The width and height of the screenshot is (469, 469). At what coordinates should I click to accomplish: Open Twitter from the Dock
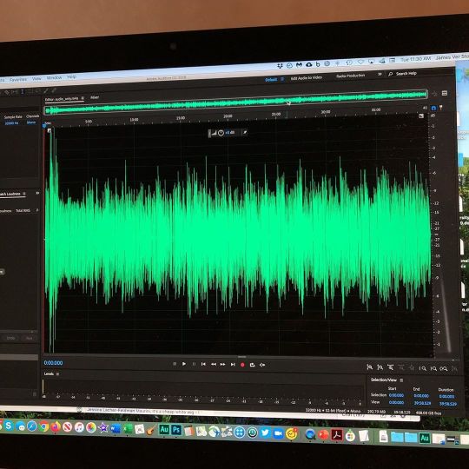point(265,433)
